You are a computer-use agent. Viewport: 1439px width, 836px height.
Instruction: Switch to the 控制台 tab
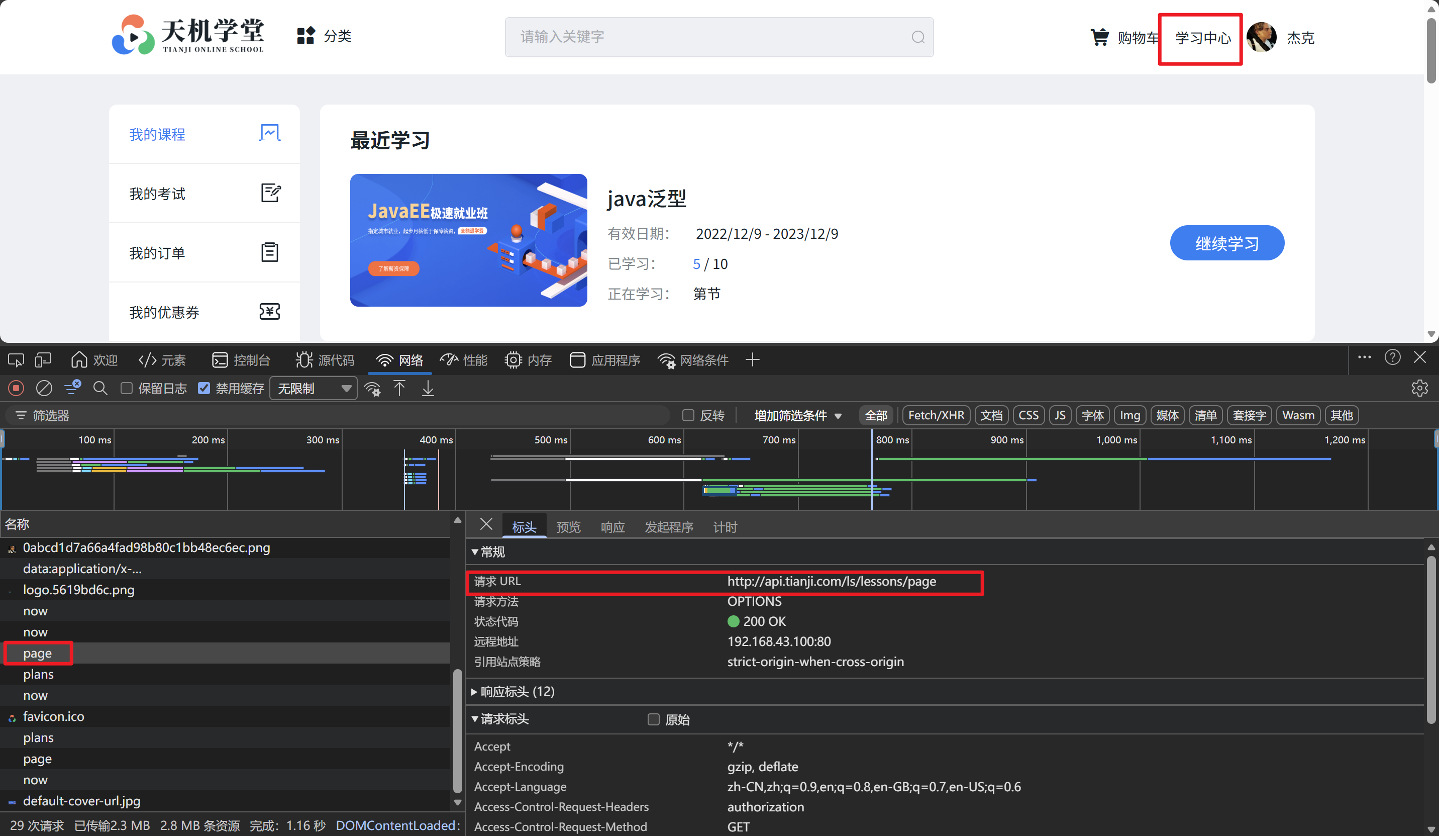click(241, 360)
